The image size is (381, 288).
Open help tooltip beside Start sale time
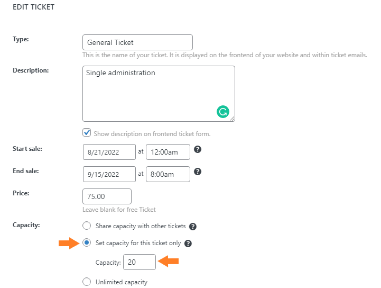point(198,149)
